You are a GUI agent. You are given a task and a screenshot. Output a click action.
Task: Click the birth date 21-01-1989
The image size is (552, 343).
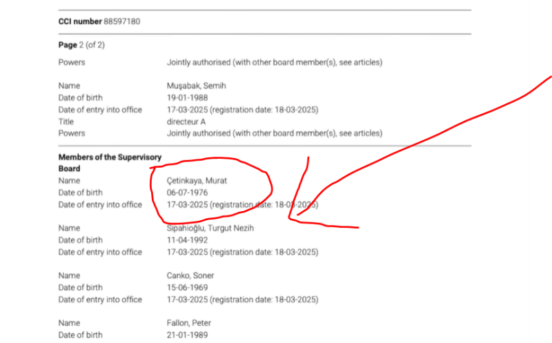(187, 335)
